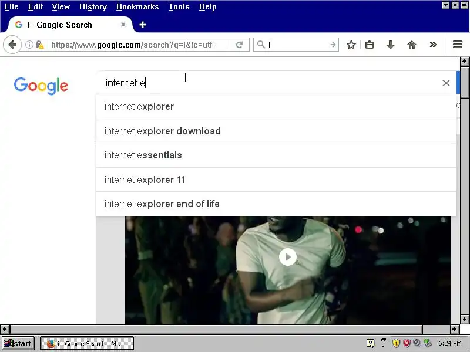Open the Windows start button
This screenshot has width=470, height=352.
(18, 343)
